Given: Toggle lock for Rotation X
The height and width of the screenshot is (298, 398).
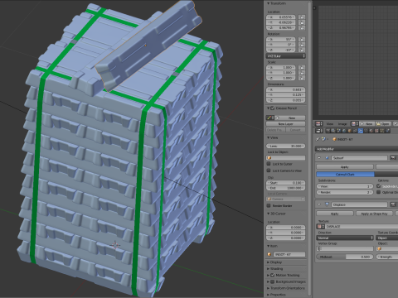Looking at the screenshot, I should click(302, 40).
